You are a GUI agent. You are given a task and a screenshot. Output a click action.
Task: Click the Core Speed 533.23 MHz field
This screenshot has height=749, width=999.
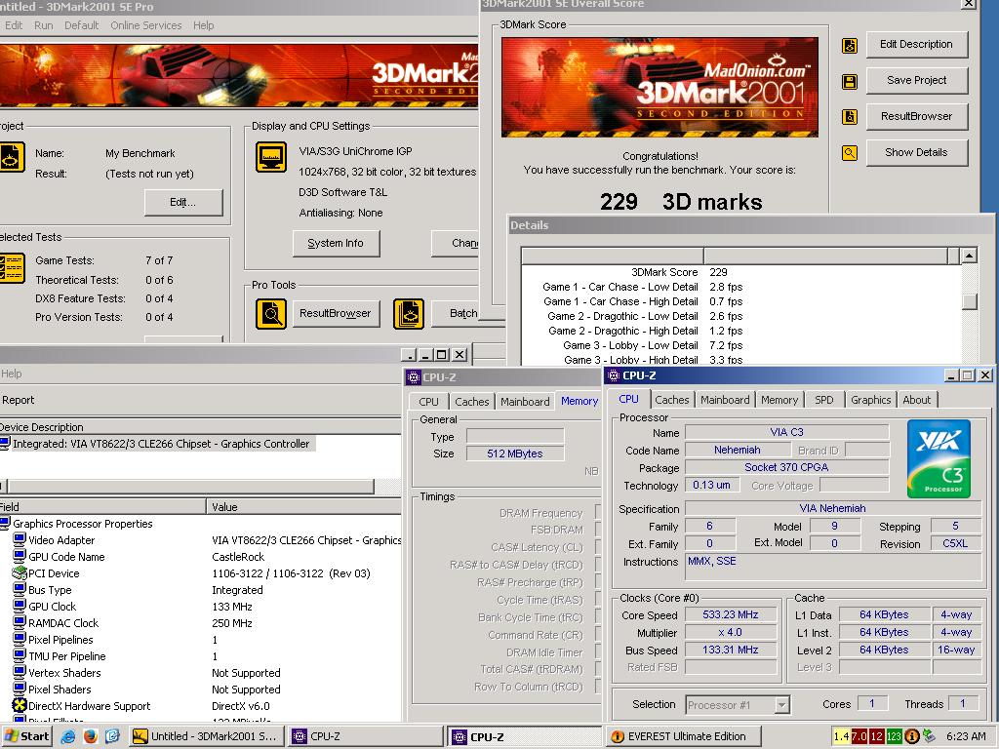click(x=730, y=615)
